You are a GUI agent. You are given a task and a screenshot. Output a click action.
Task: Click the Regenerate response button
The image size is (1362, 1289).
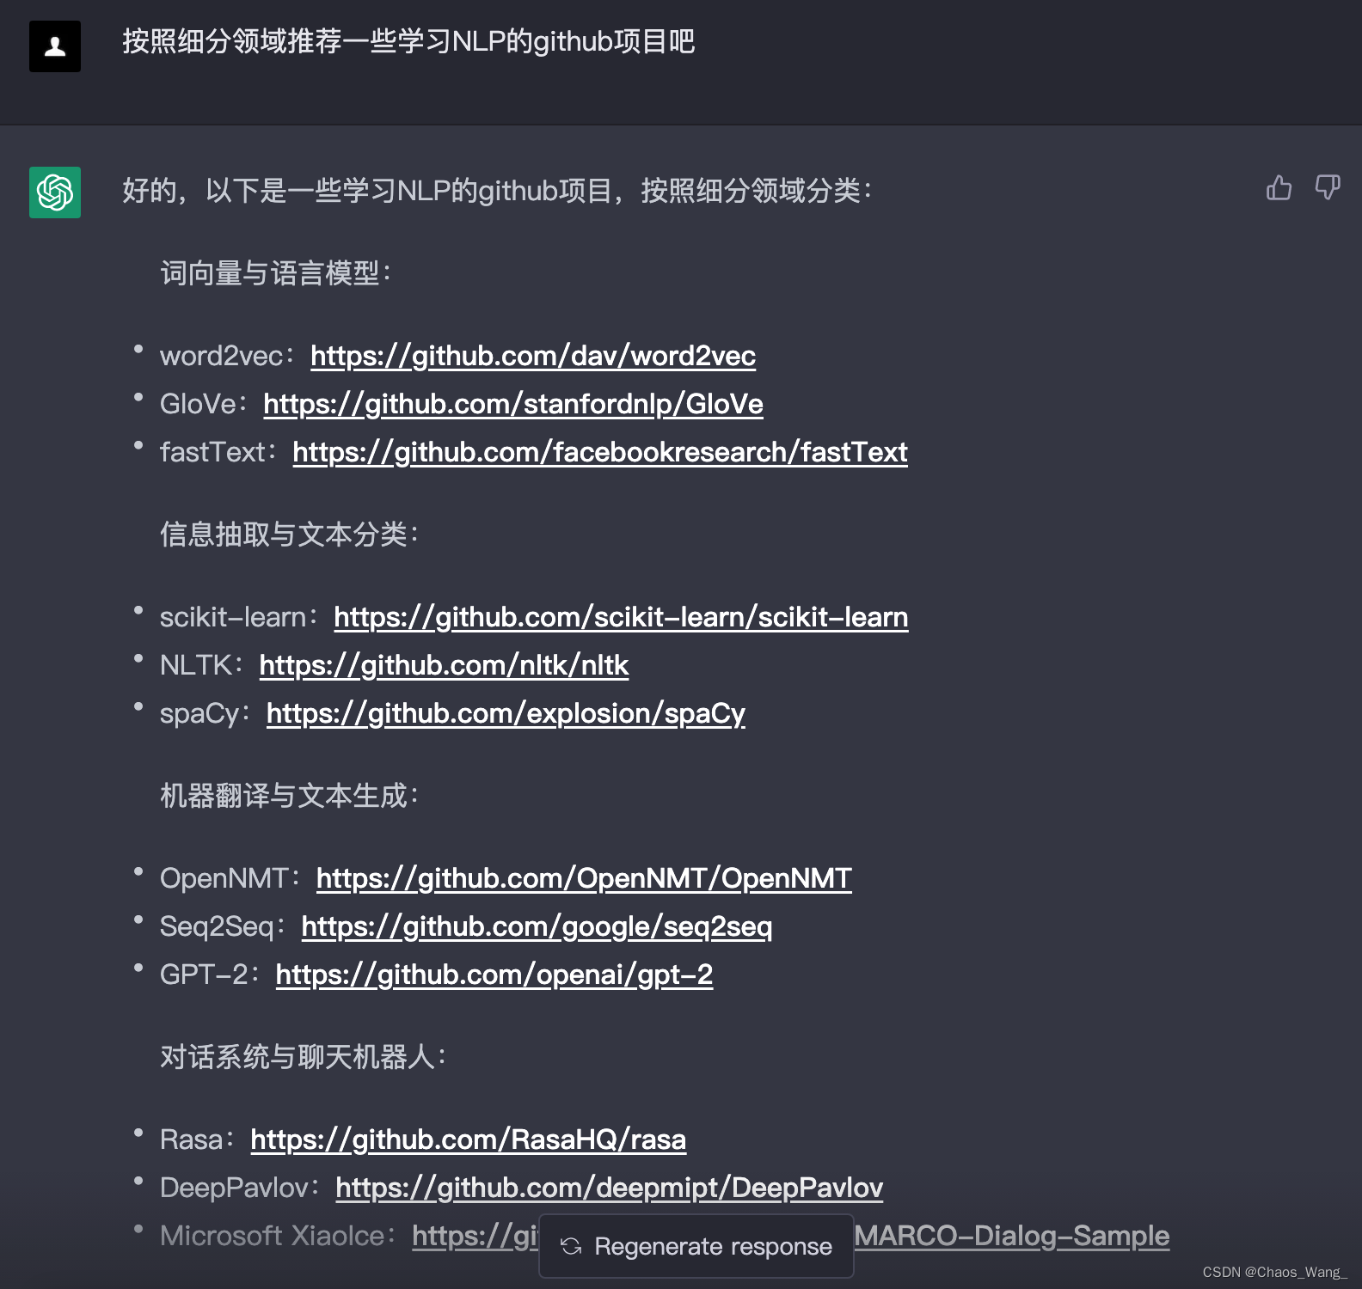[696, 1246]
